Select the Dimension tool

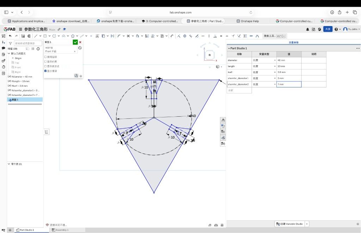point(172,36)
